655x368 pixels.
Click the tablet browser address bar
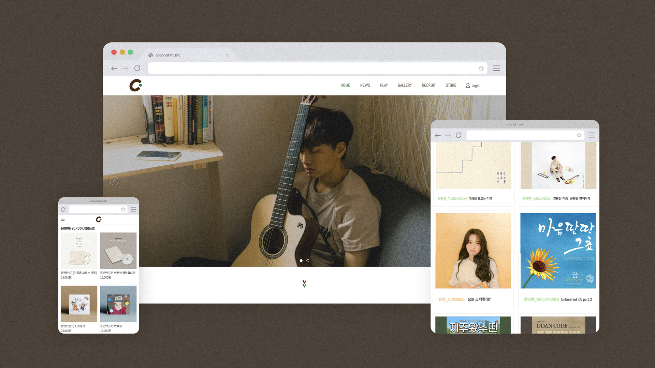pyautogui.click(x=525, y=135)
